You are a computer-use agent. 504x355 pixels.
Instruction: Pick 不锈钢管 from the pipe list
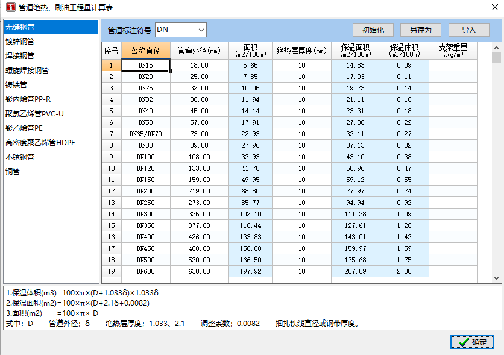(x=20, y=157)
